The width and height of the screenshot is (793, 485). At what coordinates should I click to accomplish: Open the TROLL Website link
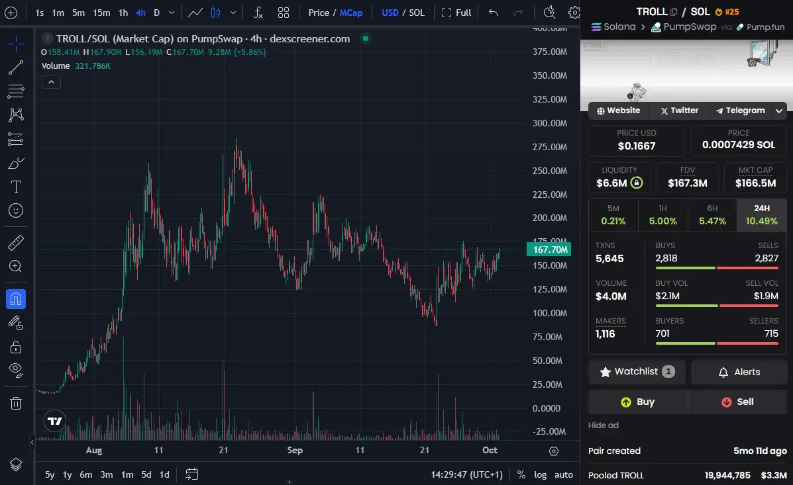(618, 110)
